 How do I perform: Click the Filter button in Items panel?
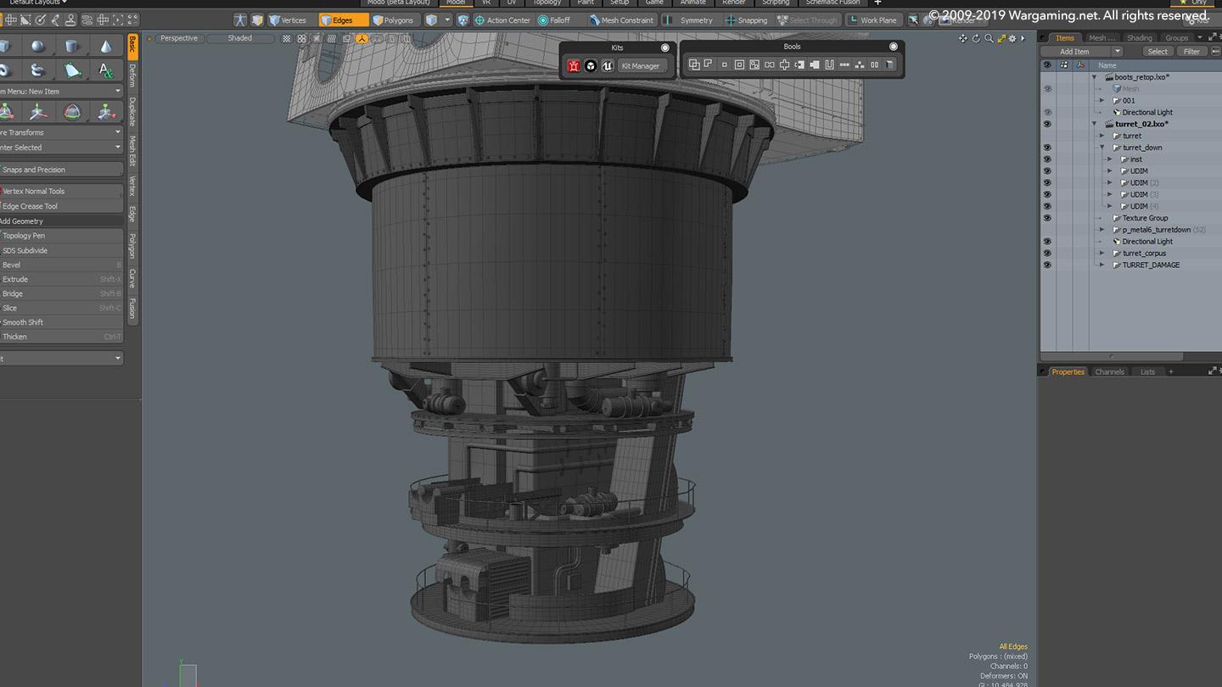(1191, 52)
